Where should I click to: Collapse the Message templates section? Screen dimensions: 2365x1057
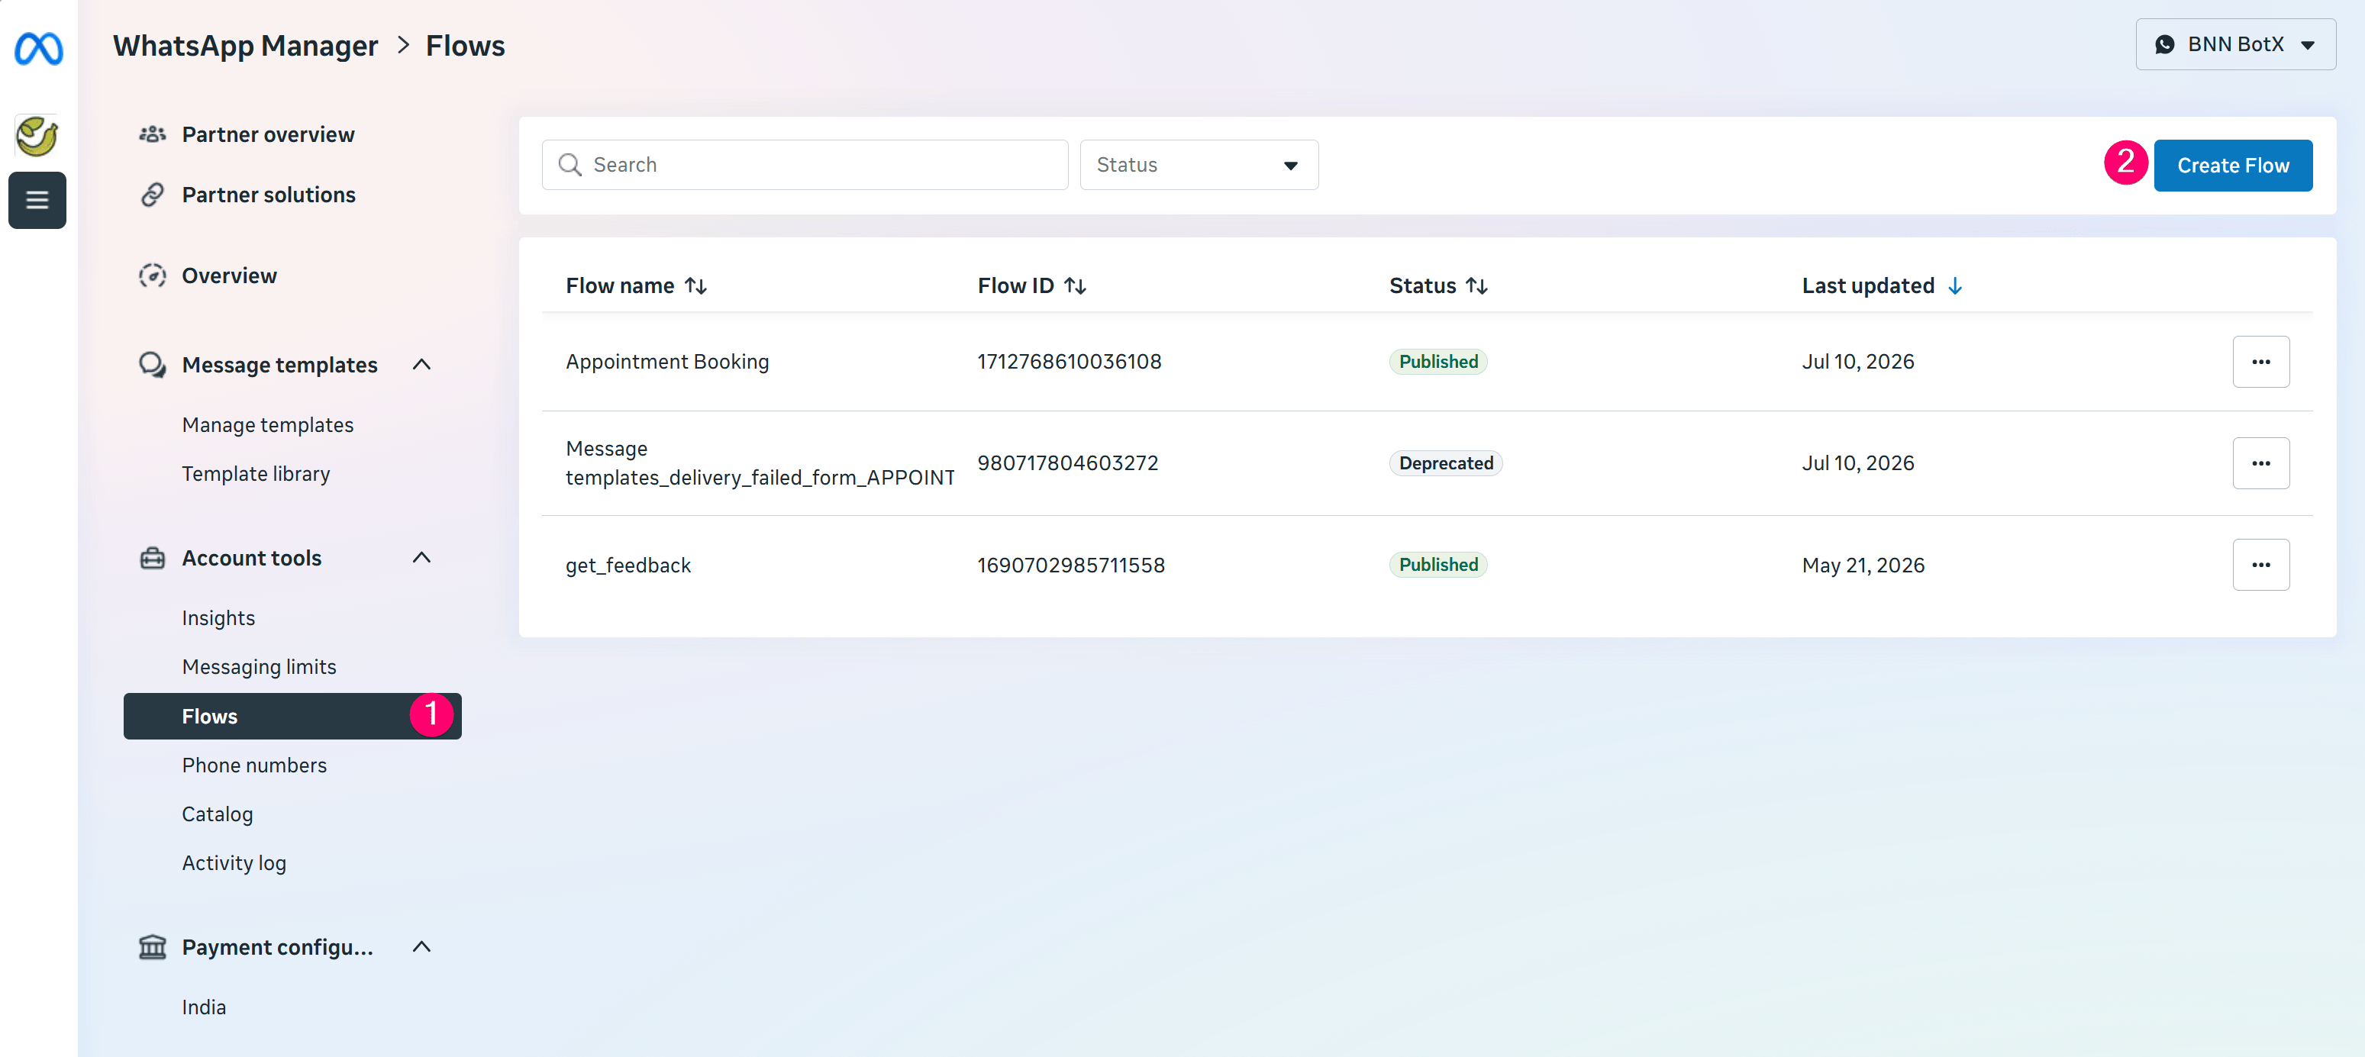pyautogui.click(x=421, y=364)
